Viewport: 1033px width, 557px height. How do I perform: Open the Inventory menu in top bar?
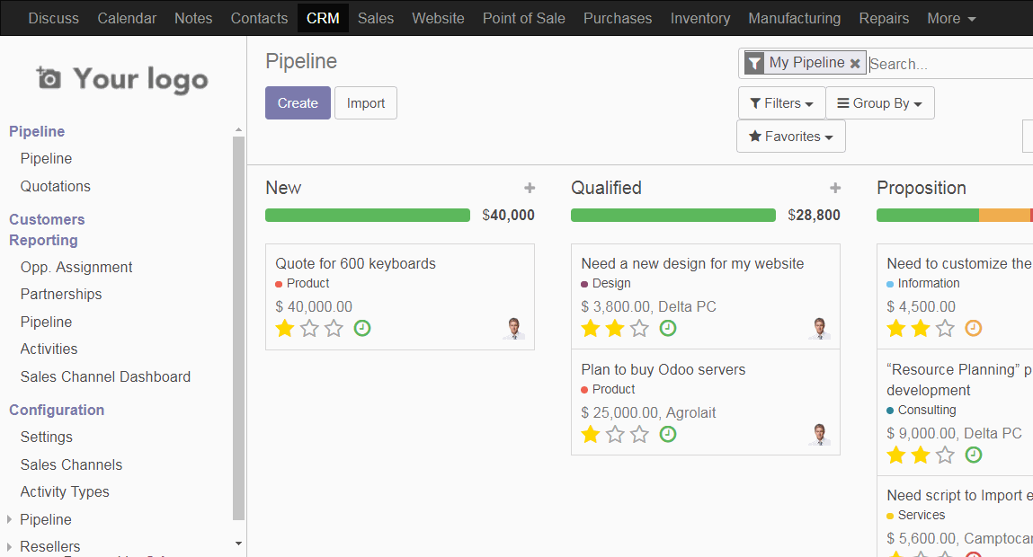(x=699, y=18)
